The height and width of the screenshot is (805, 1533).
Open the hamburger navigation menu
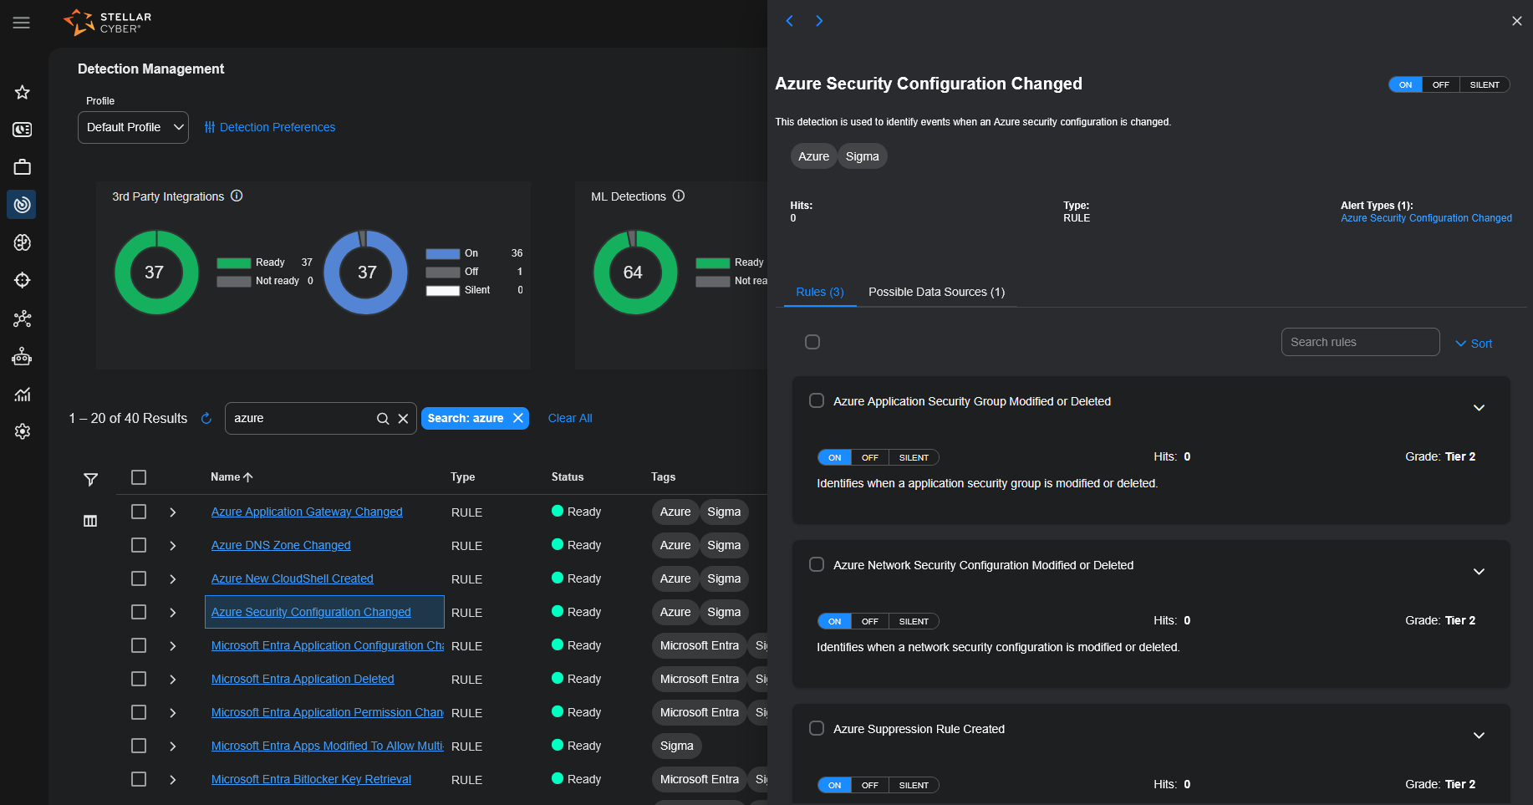tap(22, 23)
